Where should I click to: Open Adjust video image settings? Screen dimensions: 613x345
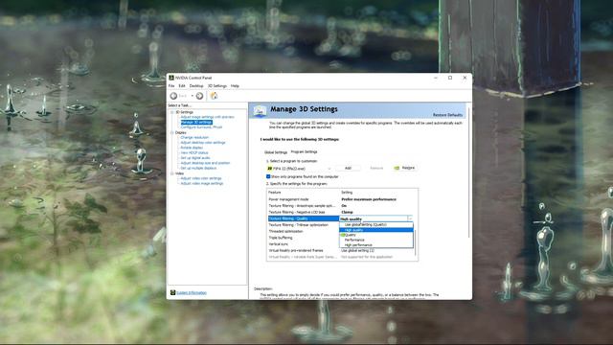pos(202,183)
